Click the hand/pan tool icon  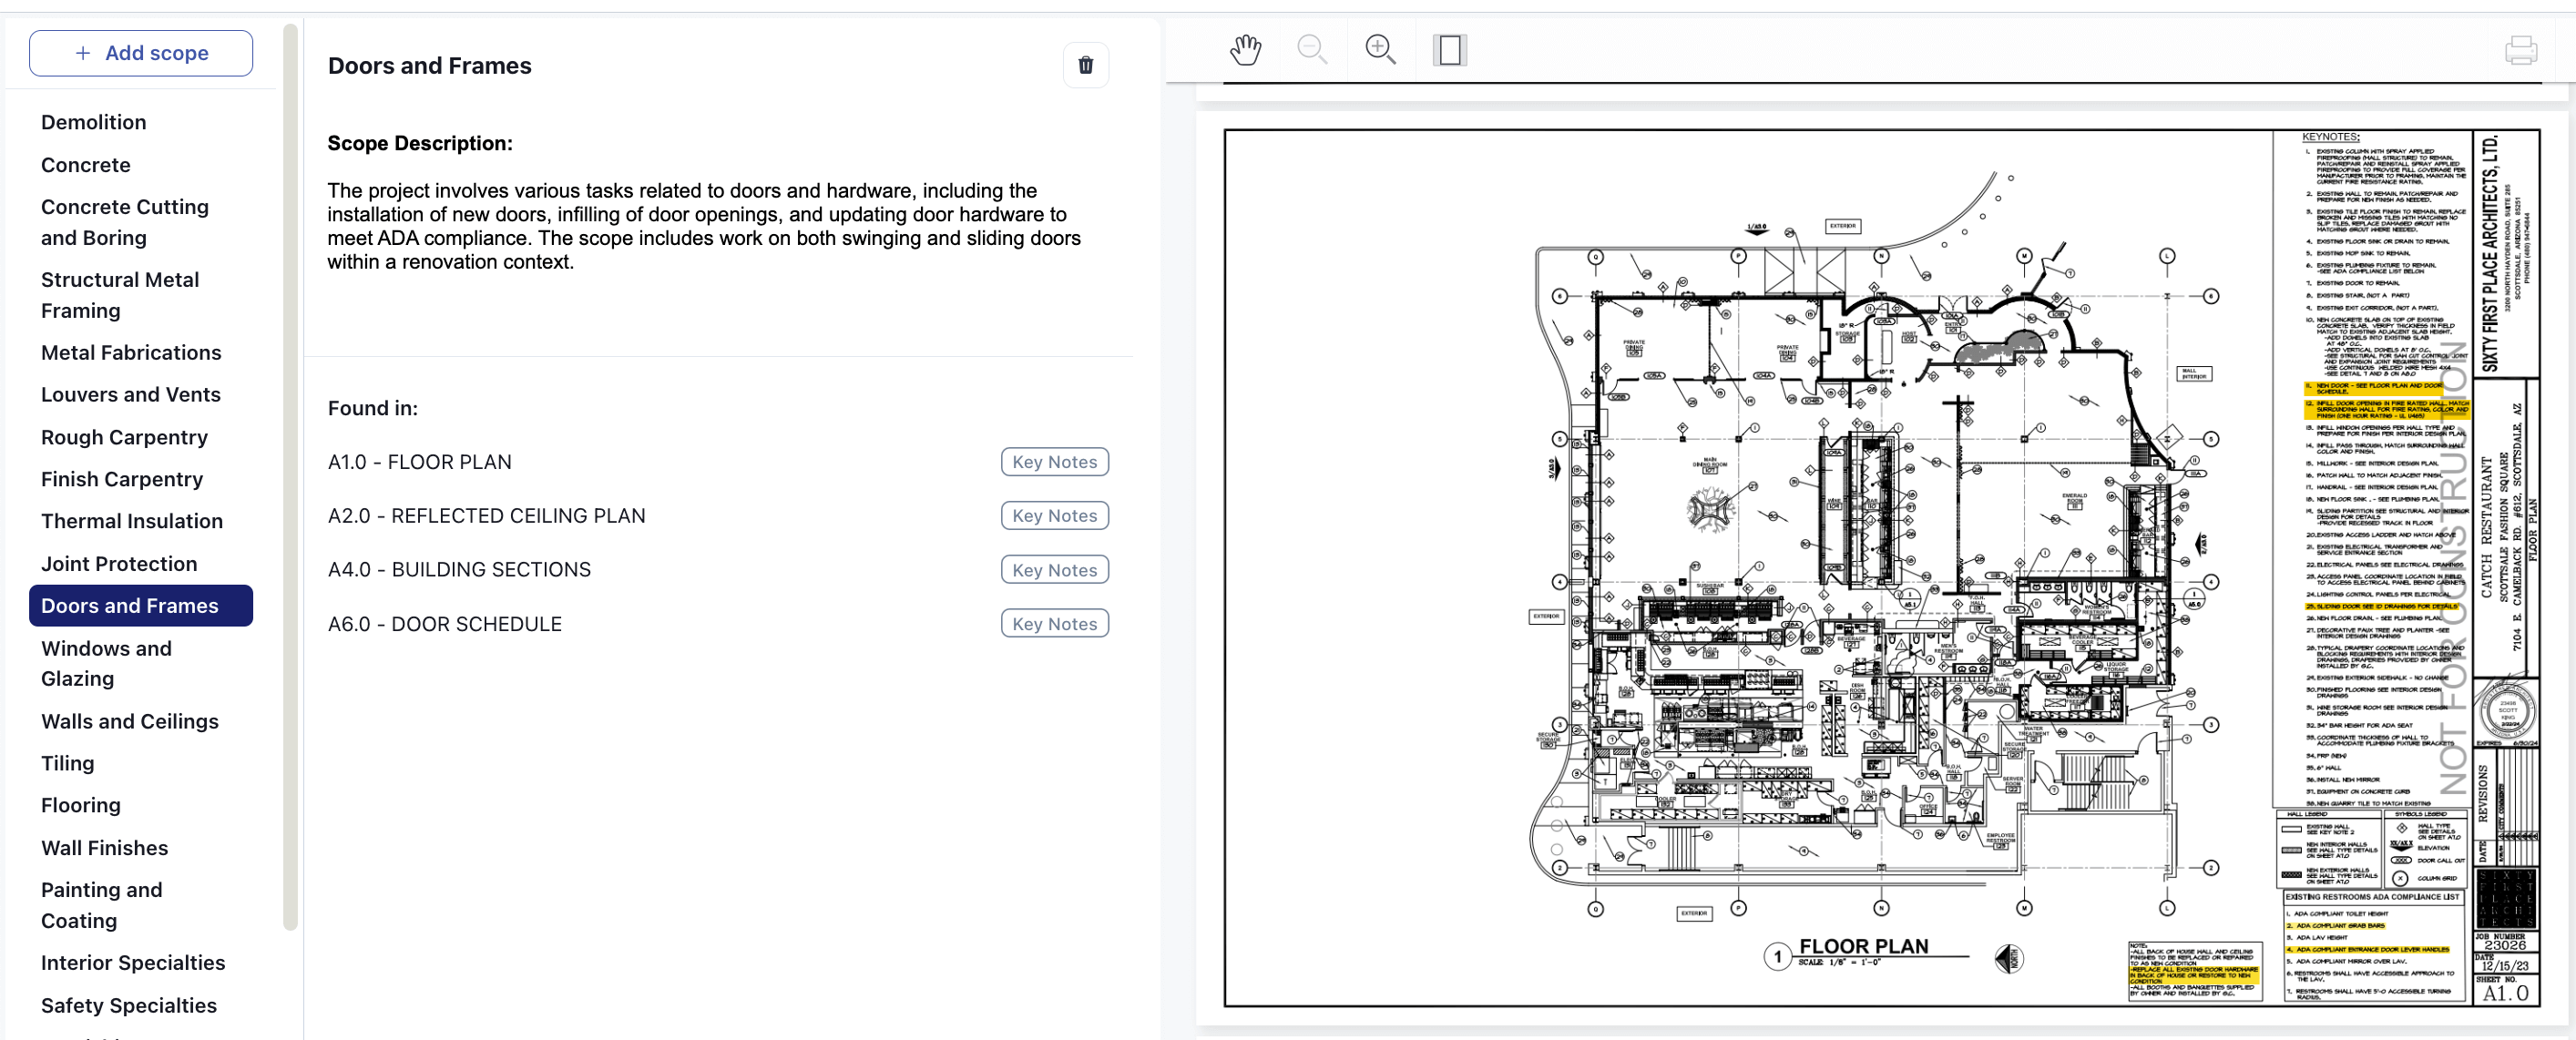click(1243, 51)
